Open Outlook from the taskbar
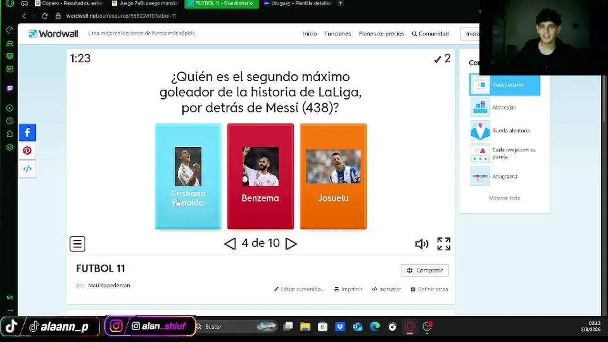This screenshot has width=608, height=342. (x=358, y=327)
